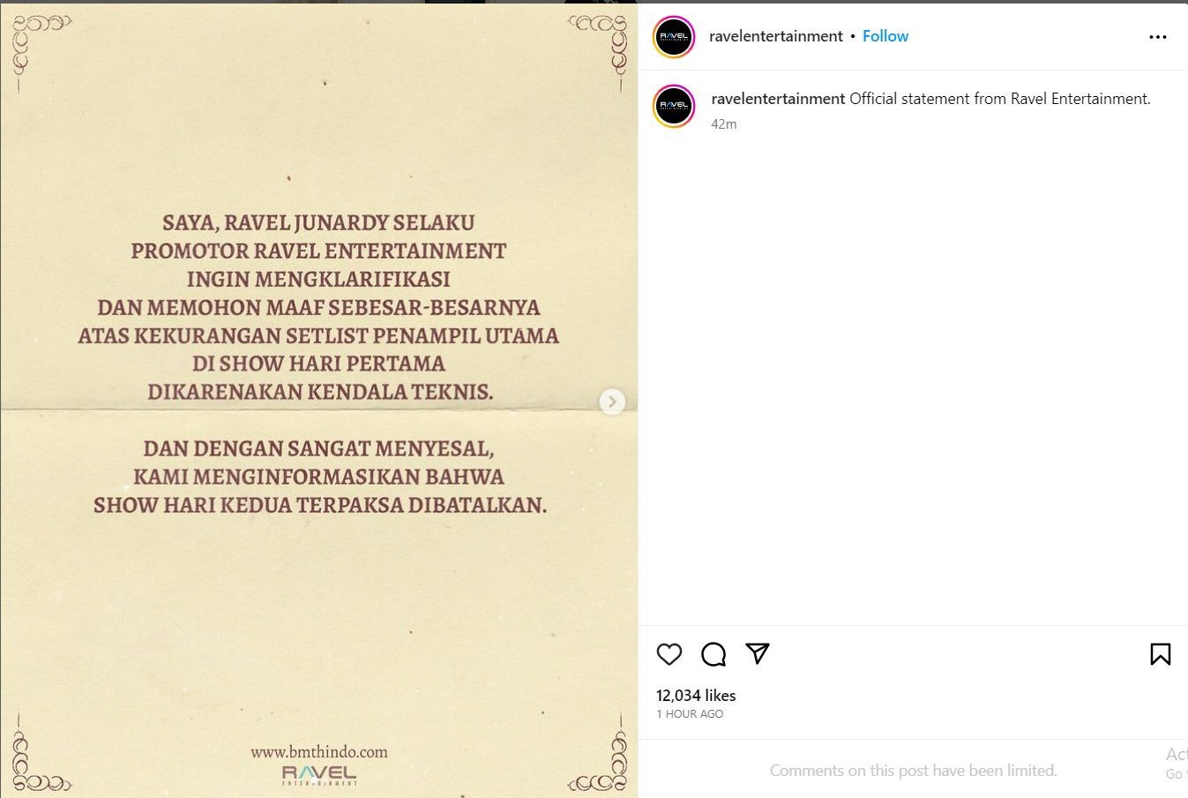Open the 1 HOUR AGO post timestamp
This screenshot has width=1188, height=798.
[x=690, y=714]
